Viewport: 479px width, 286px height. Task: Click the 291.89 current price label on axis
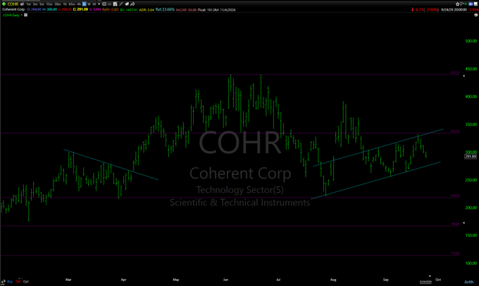[x=471, y=157]
